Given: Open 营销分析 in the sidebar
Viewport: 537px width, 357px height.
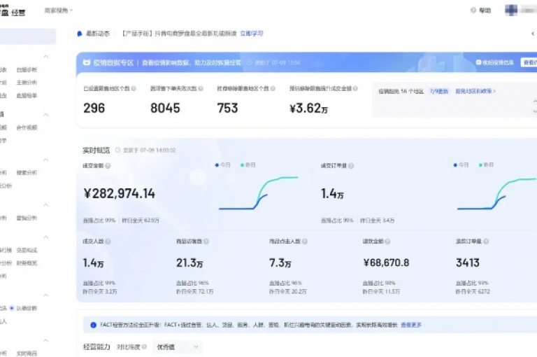Looking at the screenshot, I should (27, 218).
